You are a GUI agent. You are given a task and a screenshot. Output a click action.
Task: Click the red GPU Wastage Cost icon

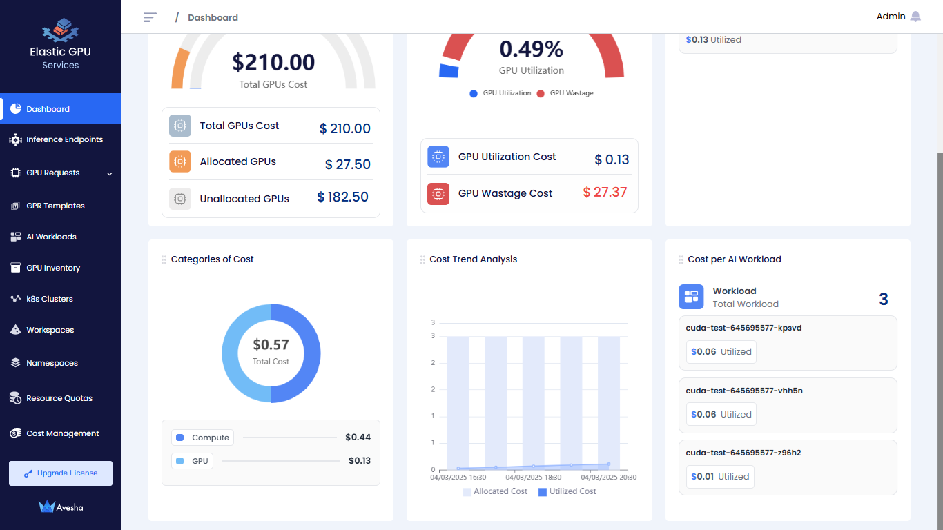click(x=438, y=194)
